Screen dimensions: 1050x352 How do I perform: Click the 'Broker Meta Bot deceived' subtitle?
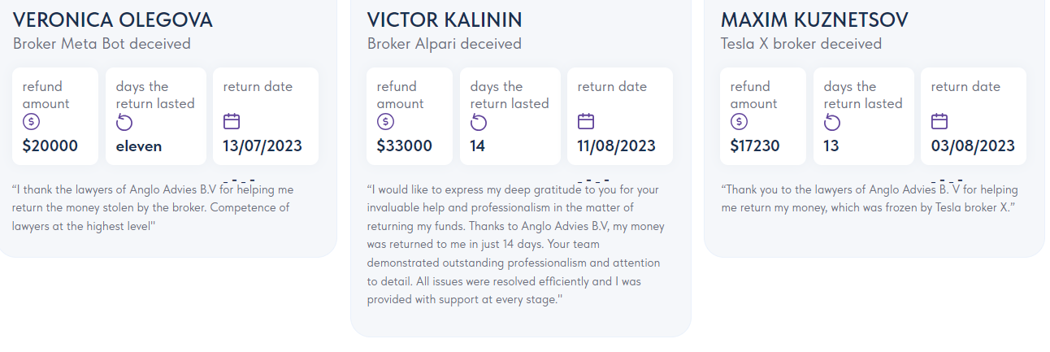click(102, 44)
